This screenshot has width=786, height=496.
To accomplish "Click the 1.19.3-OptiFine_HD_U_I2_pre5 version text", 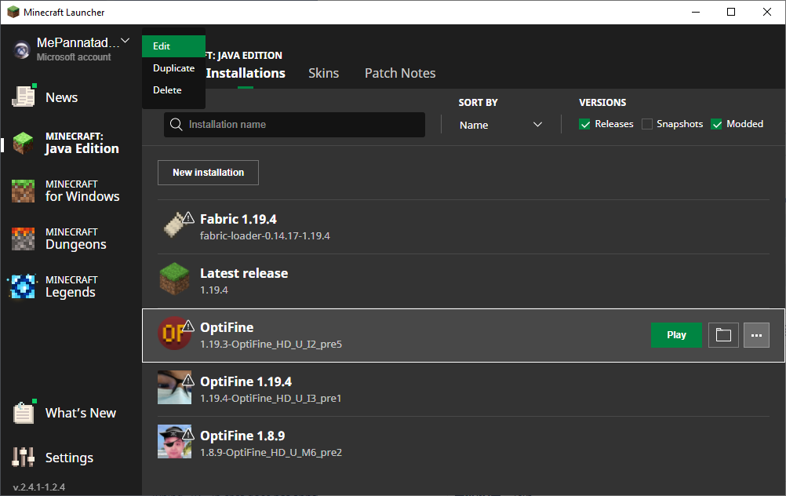I will click(x=271, y=344).
